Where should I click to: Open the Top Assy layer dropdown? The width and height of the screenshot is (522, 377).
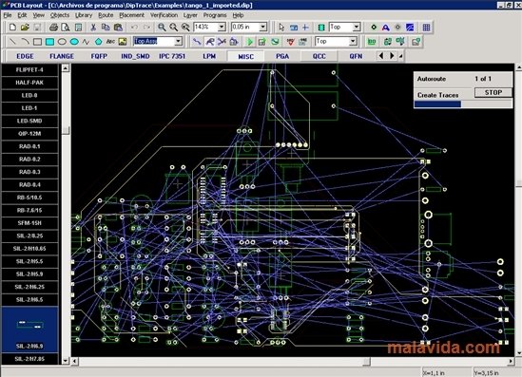[x=179, y=41]
